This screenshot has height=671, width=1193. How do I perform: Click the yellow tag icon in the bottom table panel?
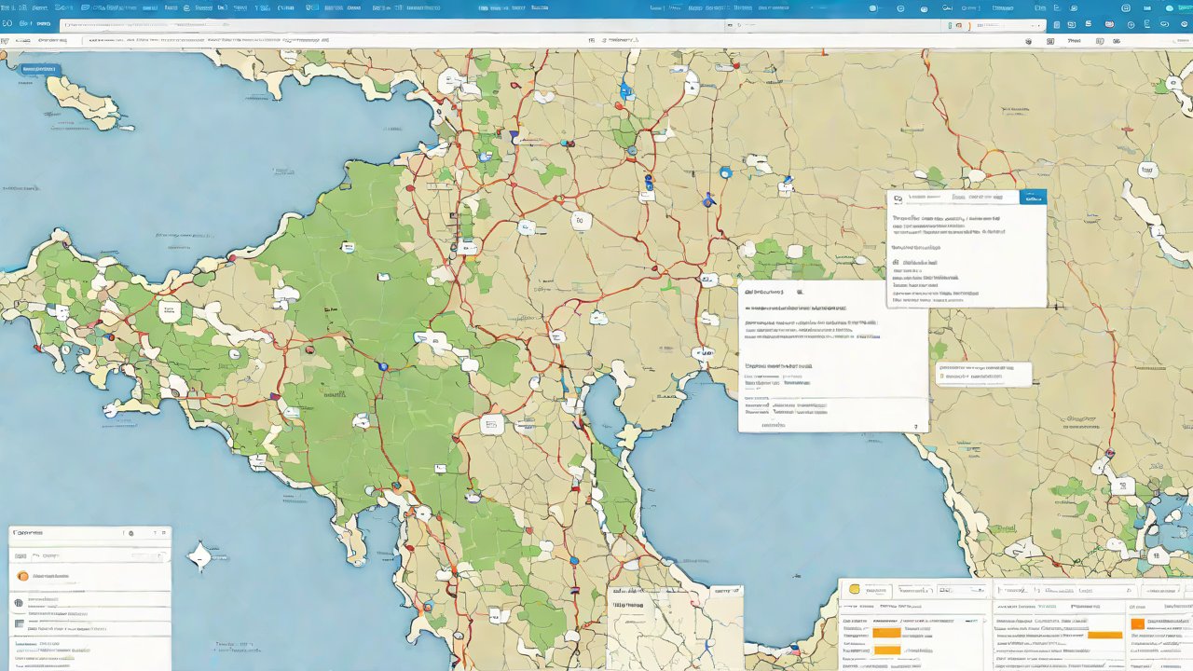pyautogui.click(x=855, y=590)
